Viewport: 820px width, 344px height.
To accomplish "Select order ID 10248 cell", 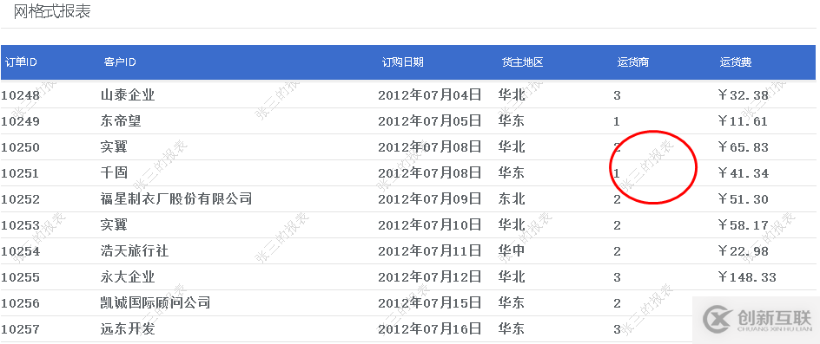I will click(20, 95).
